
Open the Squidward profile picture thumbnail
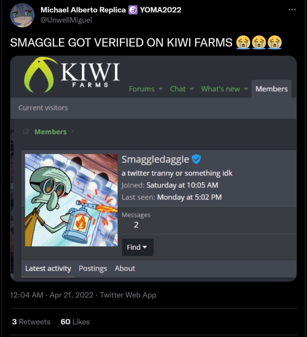71,200
